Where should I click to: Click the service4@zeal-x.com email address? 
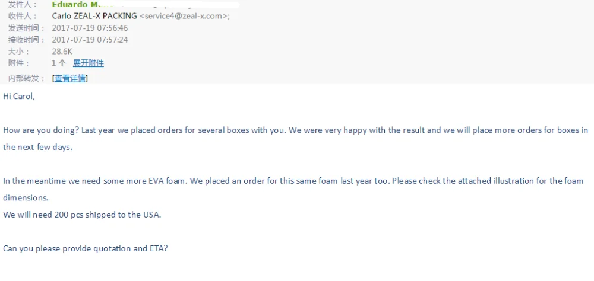coord(183,16)
